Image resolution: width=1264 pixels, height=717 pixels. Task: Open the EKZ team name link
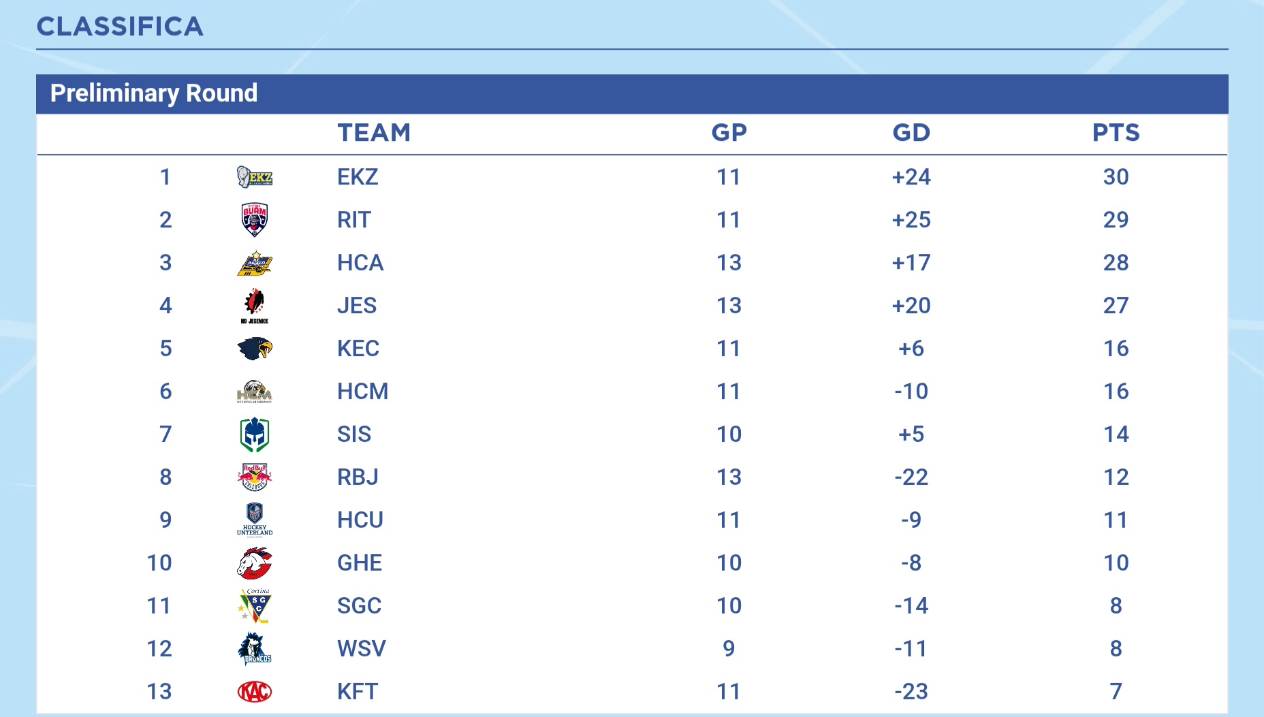coord(358,177)
